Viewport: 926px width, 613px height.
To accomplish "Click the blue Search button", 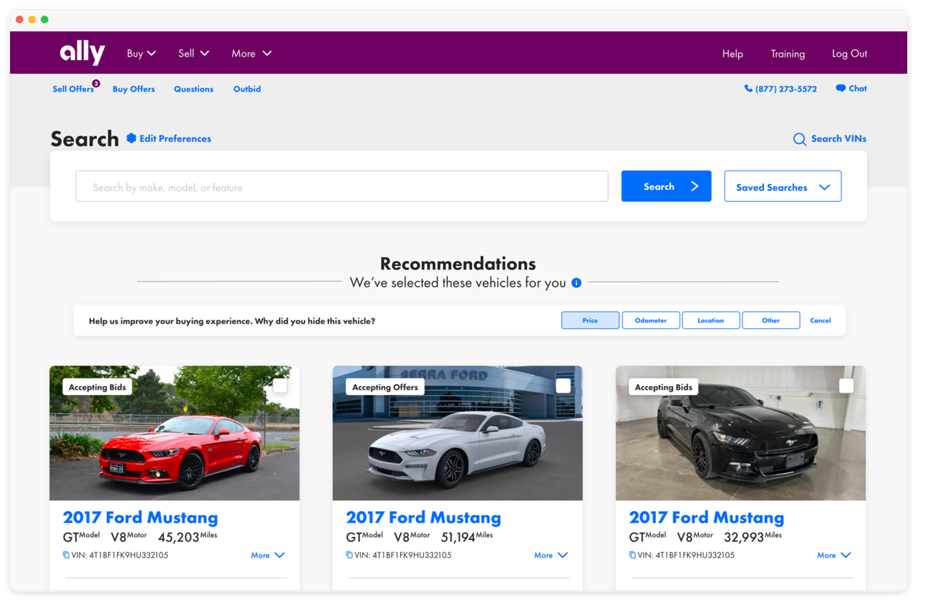I will click(x=666, y=186).
